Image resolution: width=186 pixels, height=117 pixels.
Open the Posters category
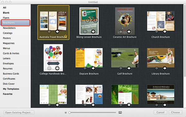point(7,38)
